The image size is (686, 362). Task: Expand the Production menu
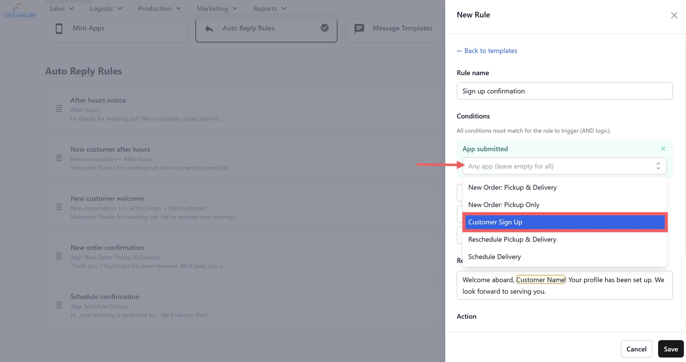point(159,9)
